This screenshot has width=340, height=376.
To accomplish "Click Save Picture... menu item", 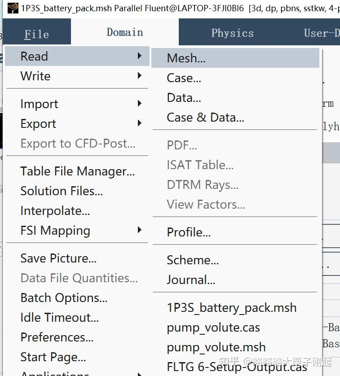I will [x=58, y=258].
